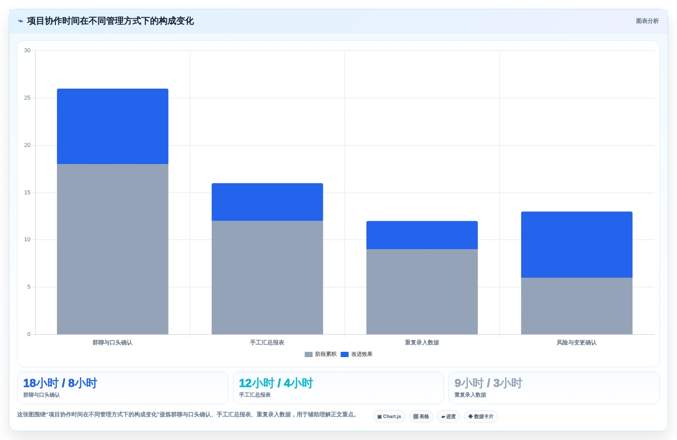This screenshot has height=440, width=677.
Task: Click the blue 改进效果 legend swatch
Action: coord(344,354)
